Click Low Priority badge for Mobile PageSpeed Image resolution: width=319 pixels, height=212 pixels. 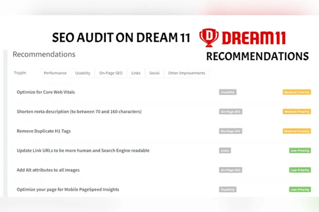pyautogui.click(x=300, y=189)
